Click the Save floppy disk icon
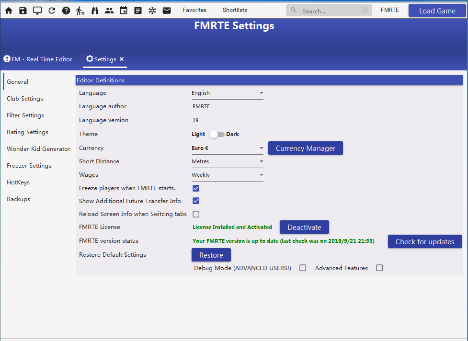 pos(23,11)
